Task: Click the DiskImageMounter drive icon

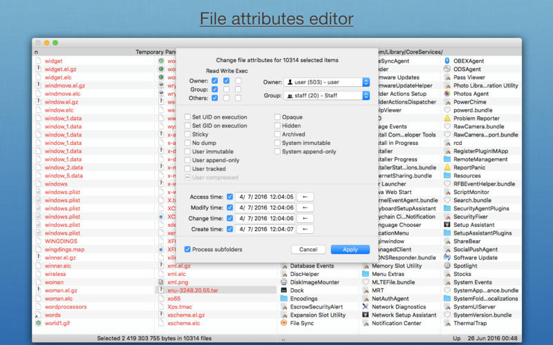Action: pyautogui.click(x=284, y=282)
